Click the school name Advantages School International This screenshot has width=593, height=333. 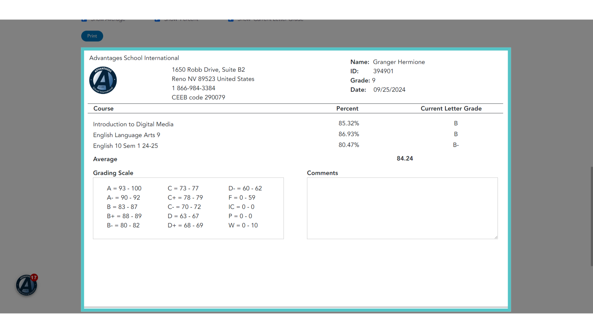point(134,58)
